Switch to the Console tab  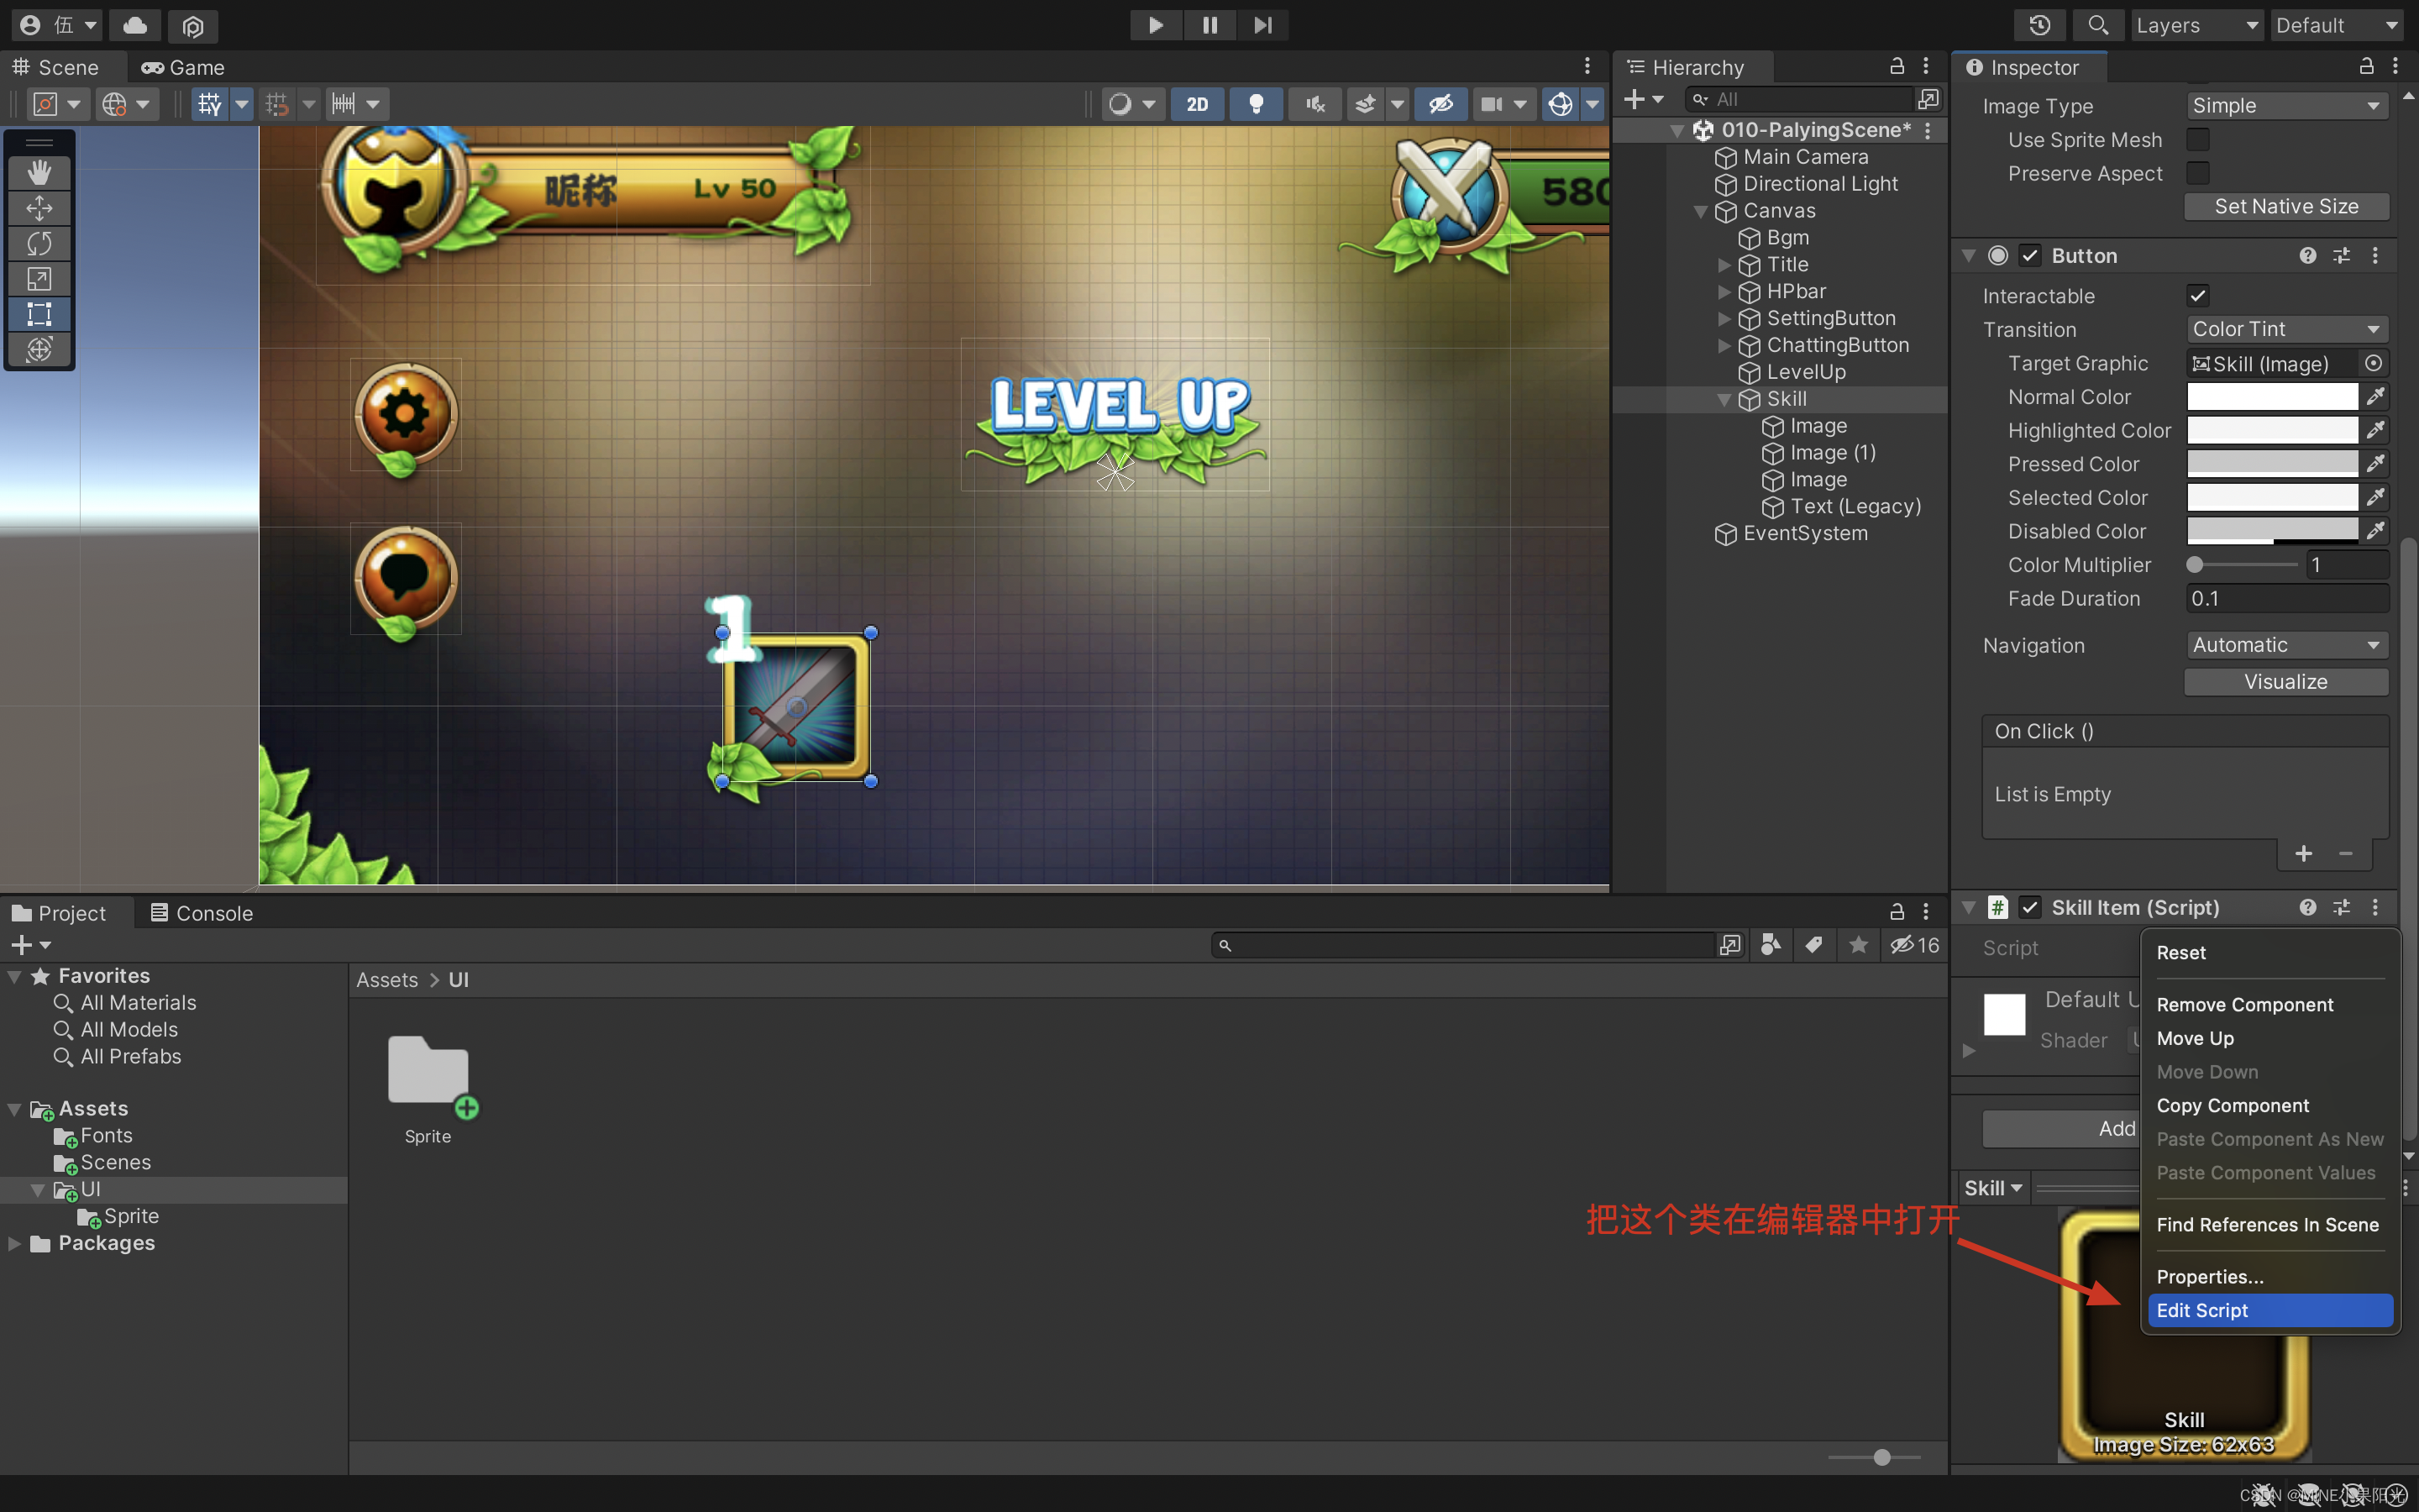201,913
